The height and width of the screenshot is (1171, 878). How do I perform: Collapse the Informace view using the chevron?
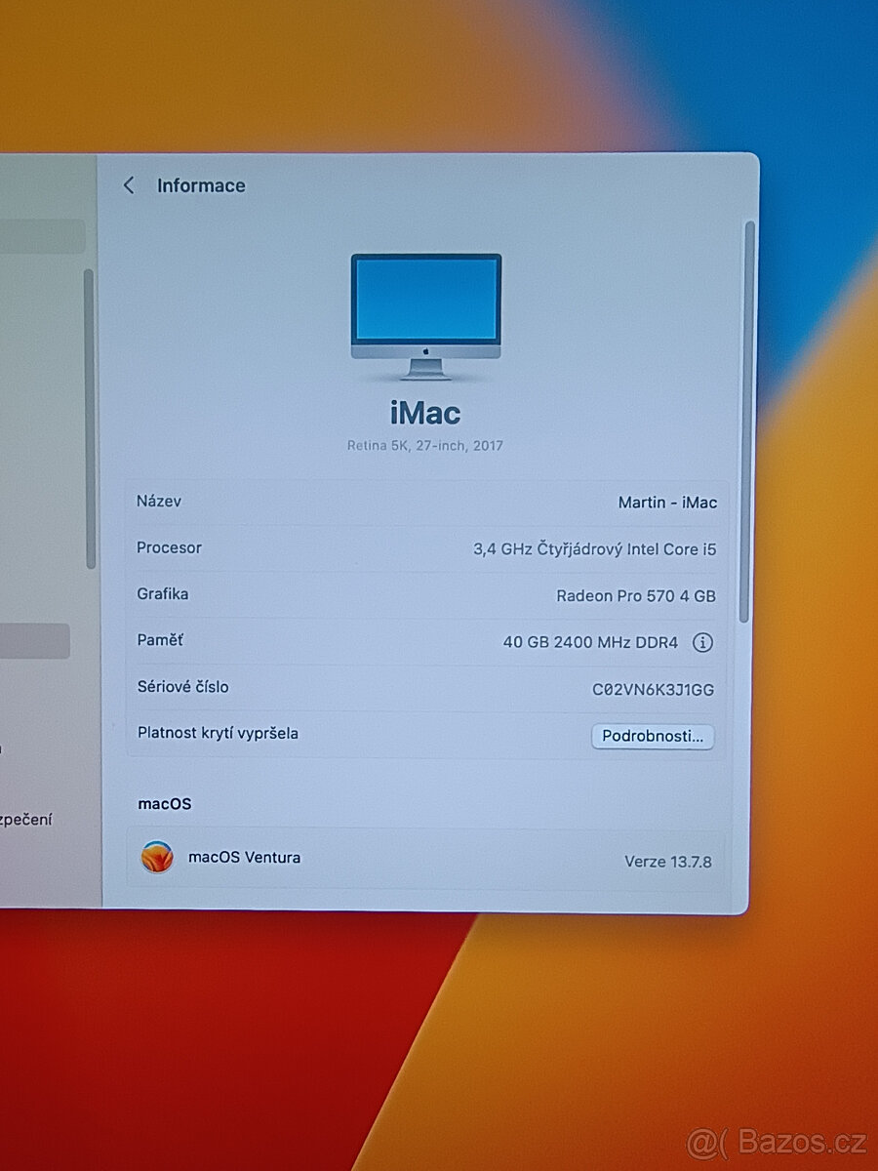click(x=129, y=185)
